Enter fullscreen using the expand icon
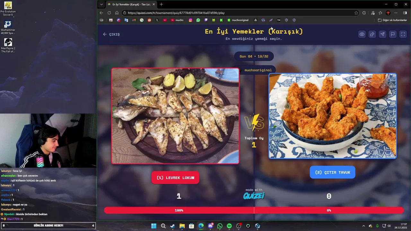 click(403, 34)
